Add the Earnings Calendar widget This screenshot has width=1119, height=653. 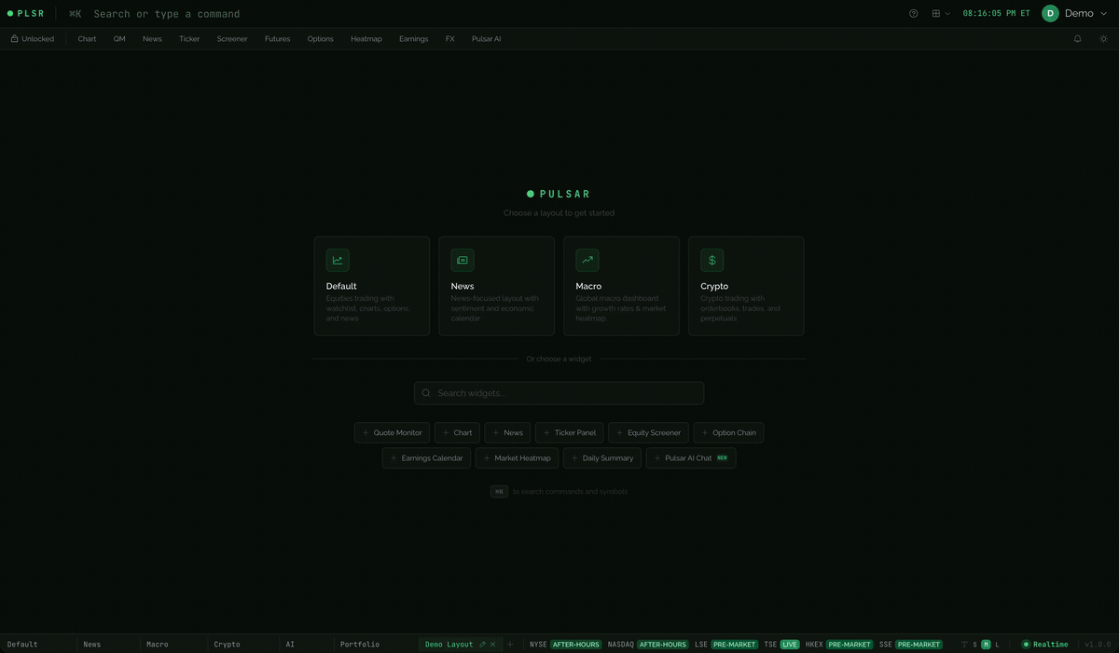click(x=426, y=457)
